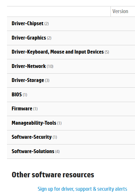Sign up for driver, support & security alerts
This screenshot has width=135, height=192.
tap(82, 189)
